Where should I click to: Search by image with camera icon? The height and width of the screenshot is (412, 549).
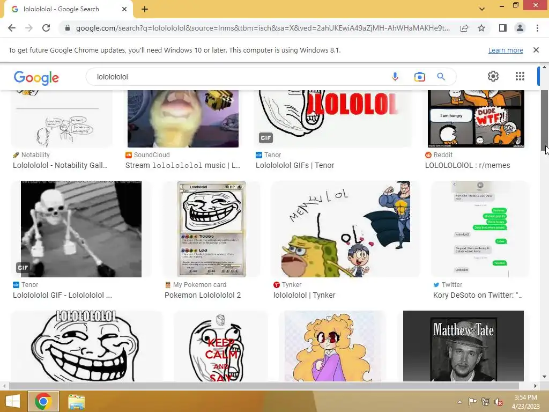pos(419,77)
